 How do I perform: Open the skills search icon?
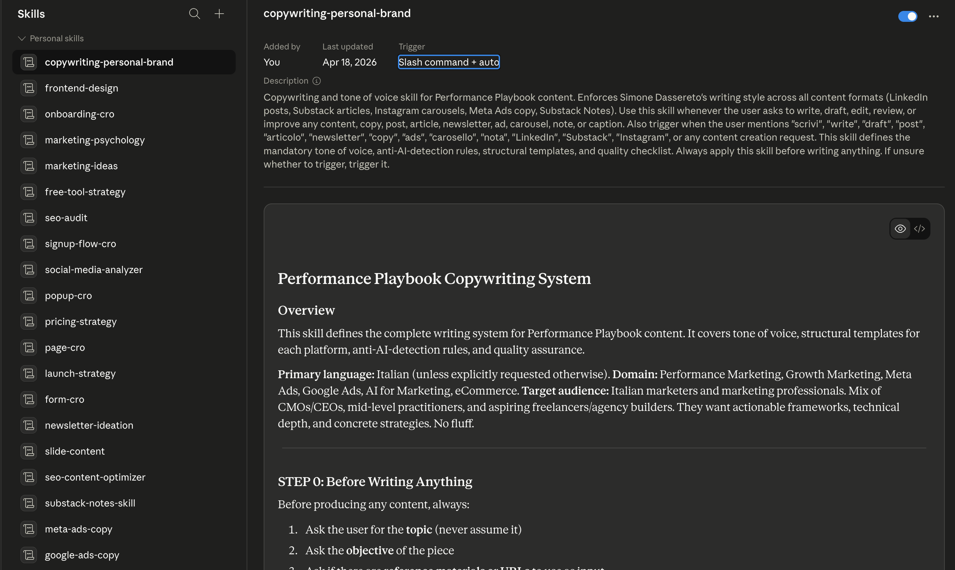pos(194,14)
